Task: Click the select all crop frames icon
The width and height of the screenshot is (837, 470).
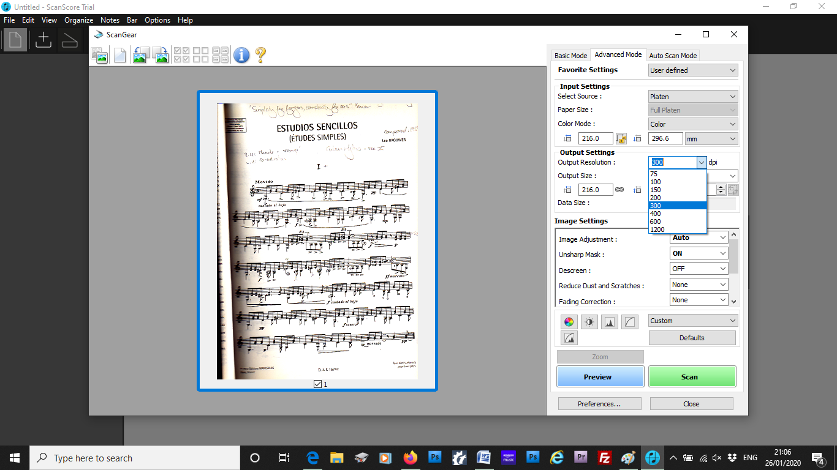Action: tap(221, 55)
